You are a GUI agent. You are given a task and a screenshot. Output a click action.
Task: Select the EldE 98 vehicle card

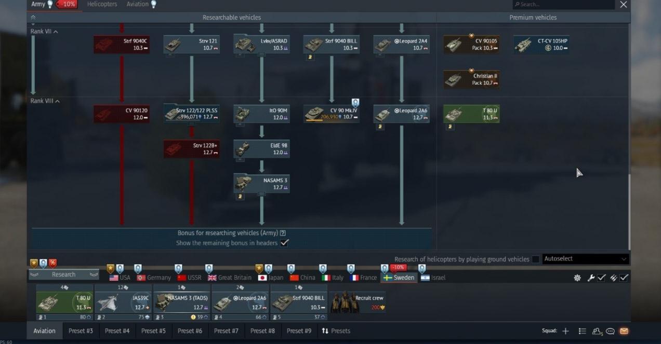tap(261, 149)
